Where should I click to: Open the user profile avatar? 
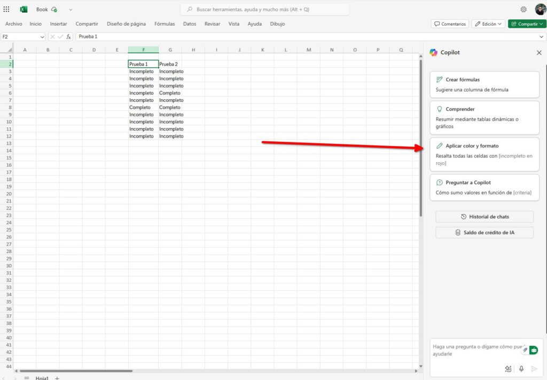coord(541,10)
